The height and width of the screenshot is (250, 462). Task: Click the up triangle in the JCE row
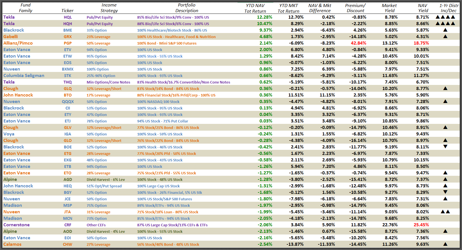445,199
